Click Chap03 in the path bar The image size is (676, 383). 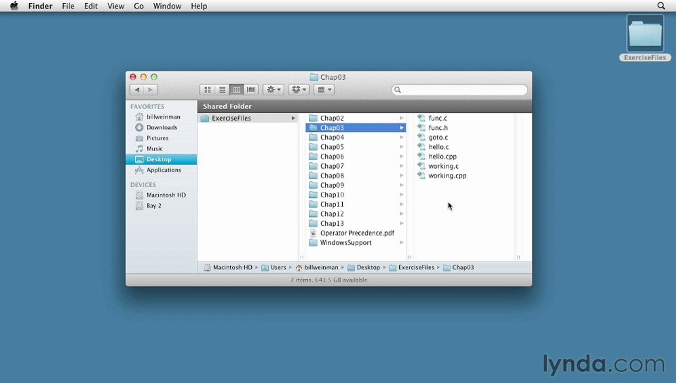pos(458,268)
